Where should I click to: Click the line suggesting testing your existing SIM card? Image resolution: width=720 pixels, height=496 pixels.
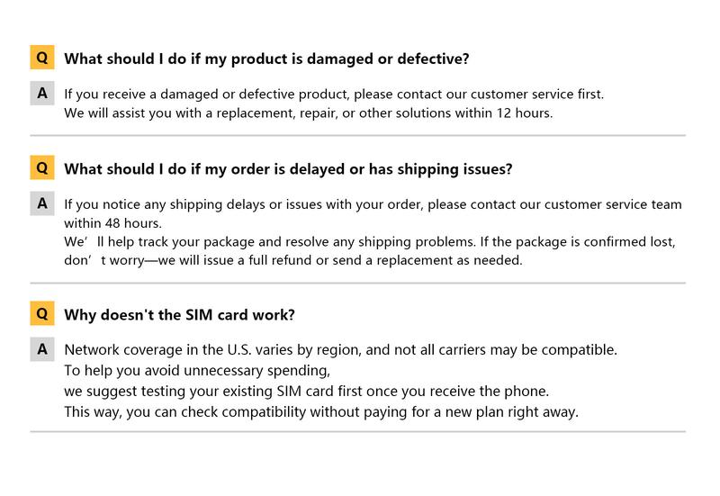point(306,392)
